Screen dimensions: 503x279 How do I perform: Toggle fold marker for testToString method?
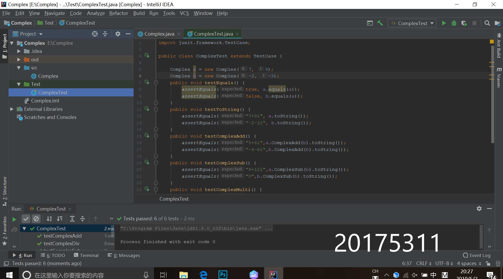(156, 110)
